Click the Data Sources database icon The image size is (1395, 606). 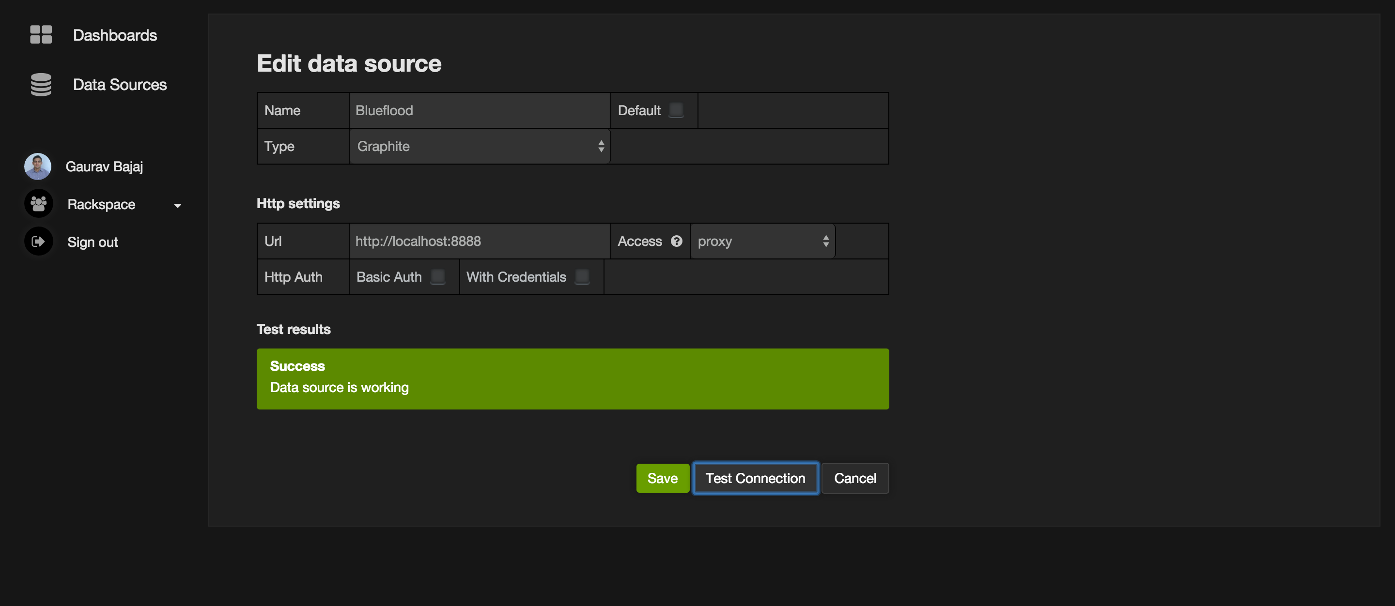[41, 84]
